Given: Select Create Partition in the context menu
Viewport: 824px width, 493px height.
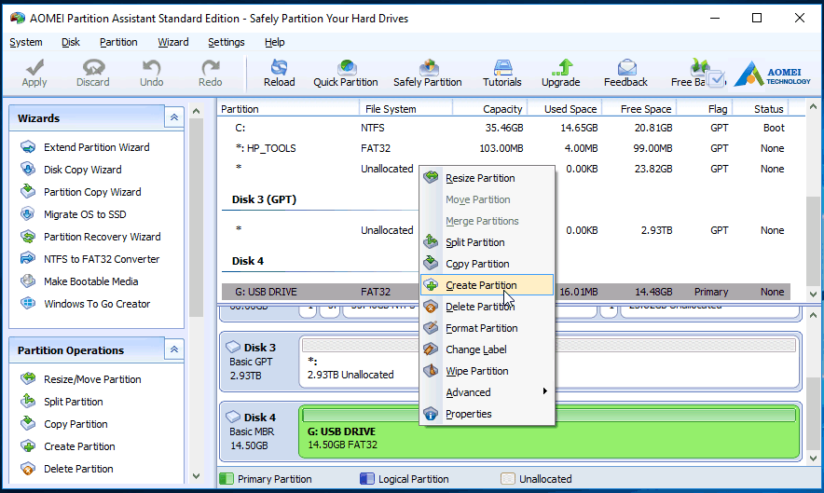Looking at the screenshot, I should 488,285.
